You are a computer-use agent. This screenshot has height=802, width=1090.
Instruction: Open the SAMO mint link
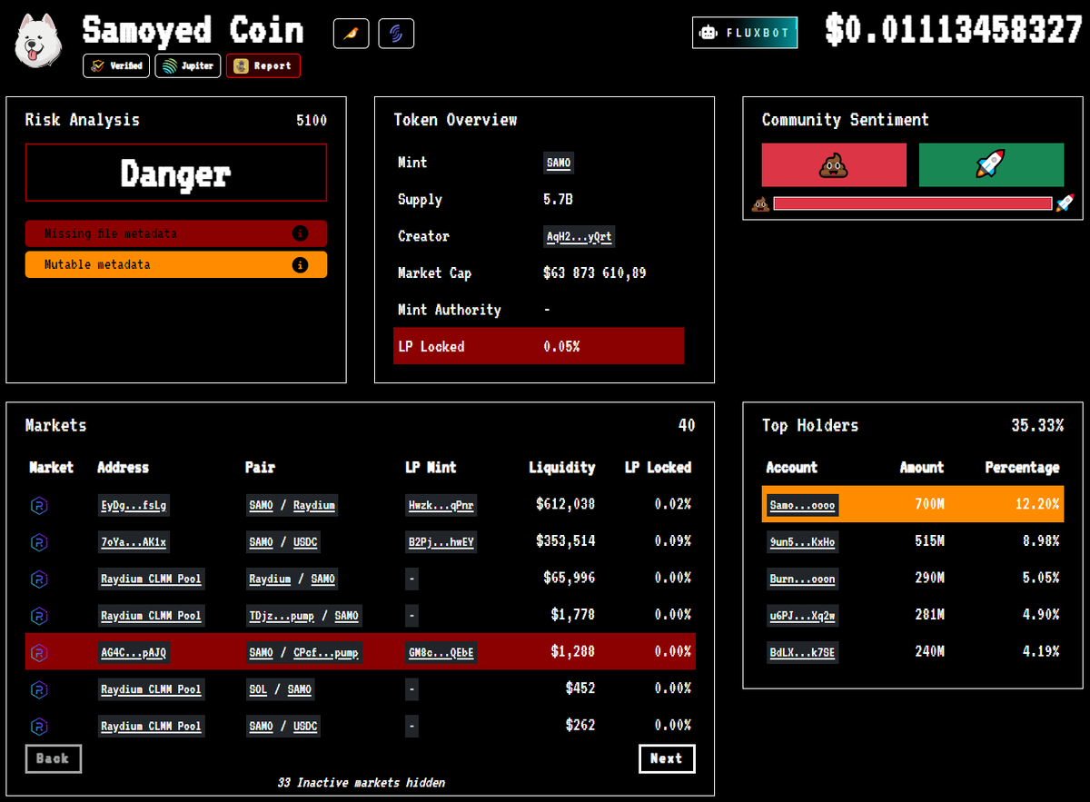point(559,163)
